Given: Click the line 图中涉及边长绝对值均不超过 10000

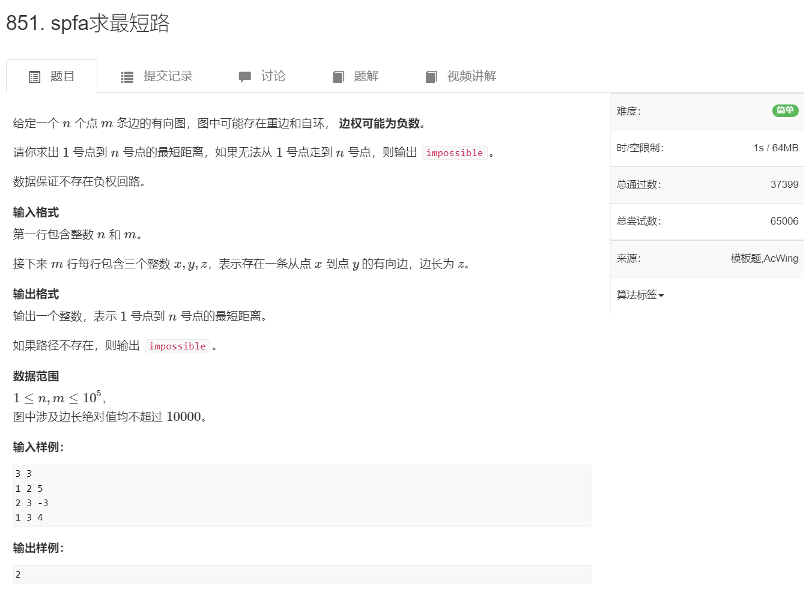Looking at the screenshot, I should pos(111,417).
